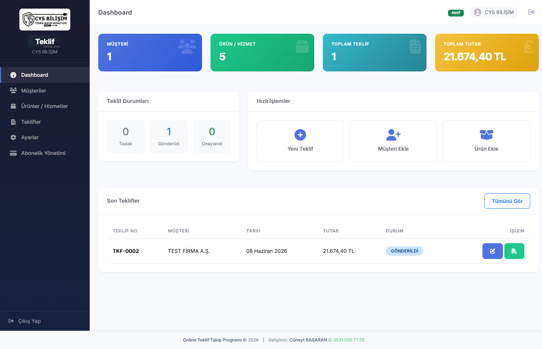Click the CYS Bilişim logo in sidebar
542x349 pixels.
45,19
